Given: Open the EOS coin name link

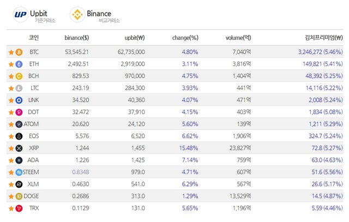Looking at the screenshot, I should 34,136.
